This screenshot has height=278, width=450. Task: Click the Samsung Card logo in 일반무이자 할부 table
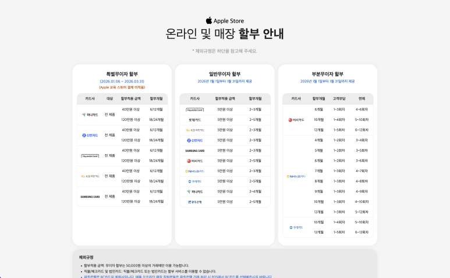(x=195, y=151)
